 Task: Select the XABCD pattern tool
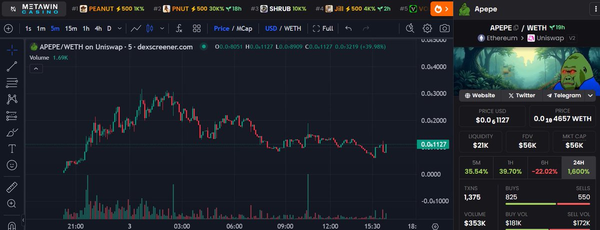pyautogui.click(x=12, y=99)
